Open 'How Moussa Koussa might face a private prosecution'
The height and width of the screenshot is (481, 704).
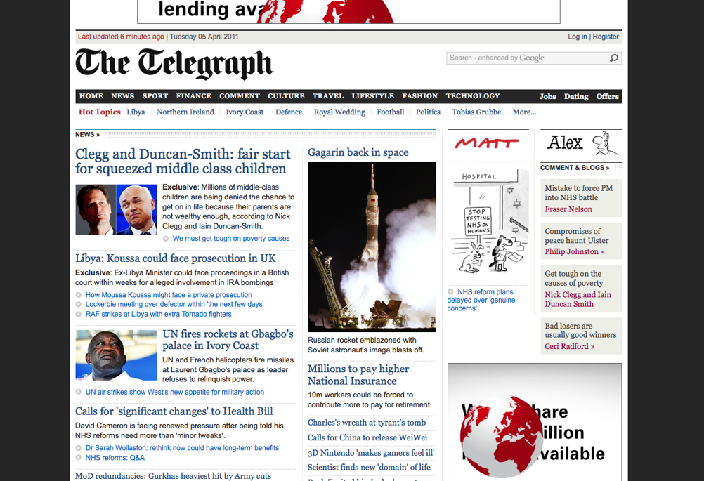tap(169, 295)
